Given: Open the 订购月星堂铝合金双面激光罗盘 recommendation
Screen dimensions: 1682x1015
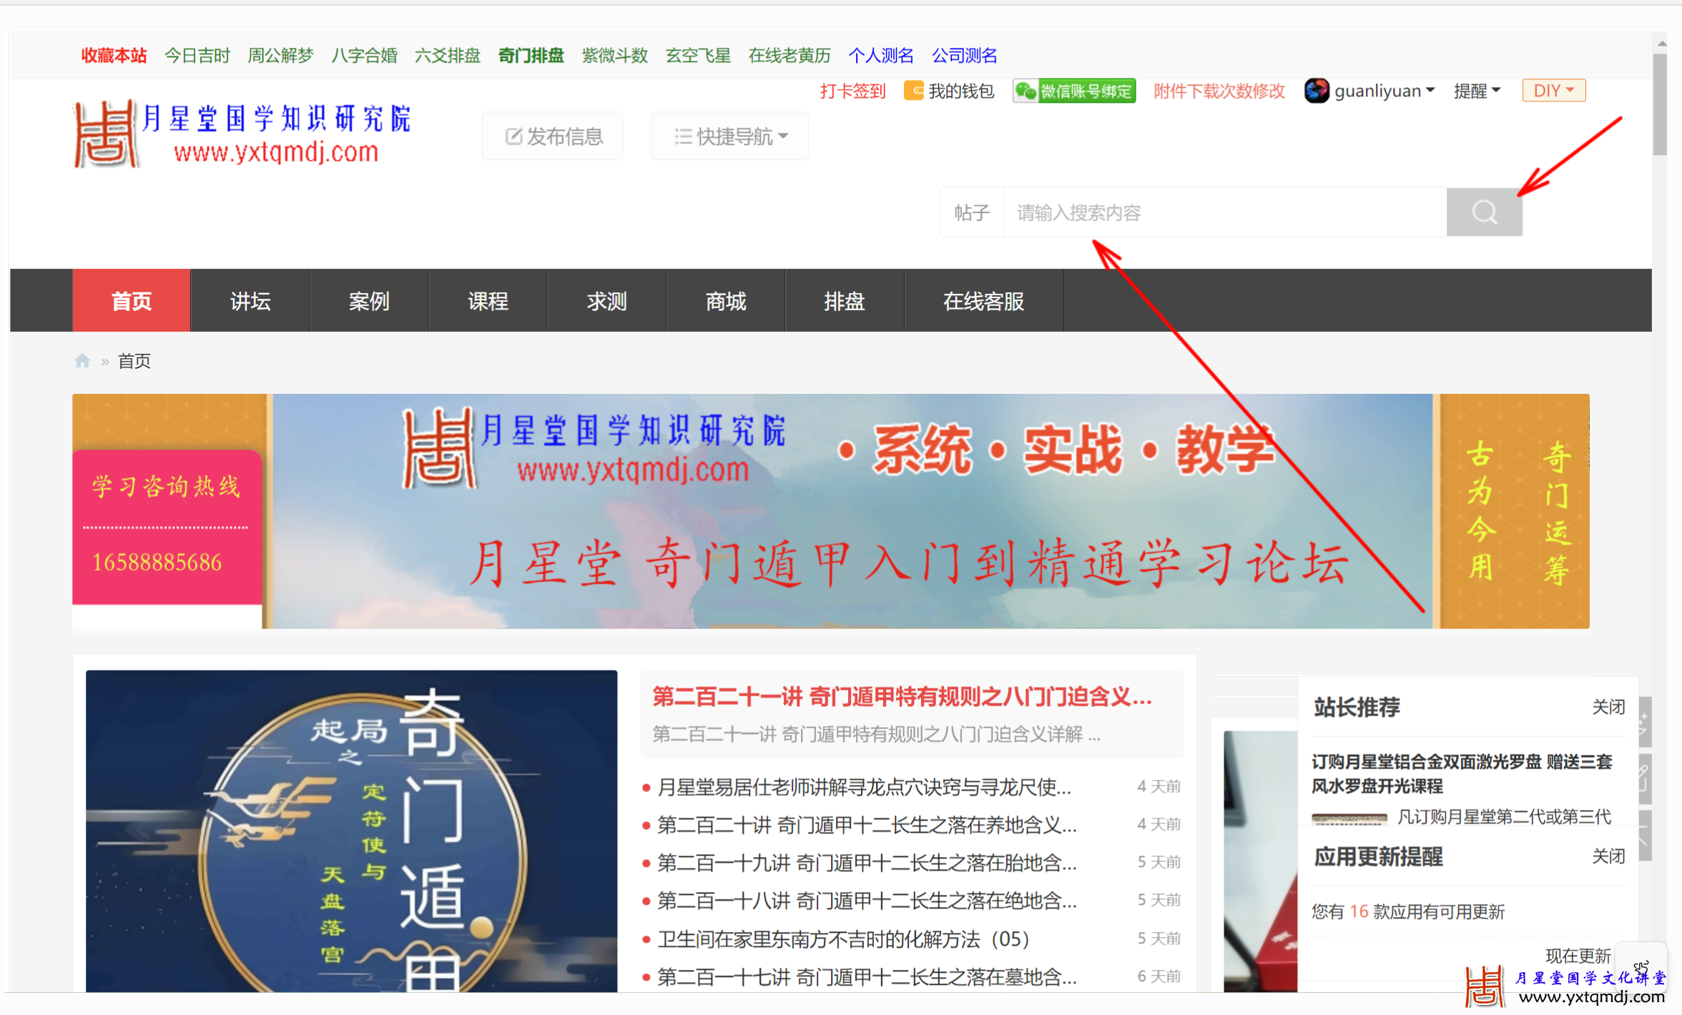Looking at the screenshot, I should (1462, 773).
